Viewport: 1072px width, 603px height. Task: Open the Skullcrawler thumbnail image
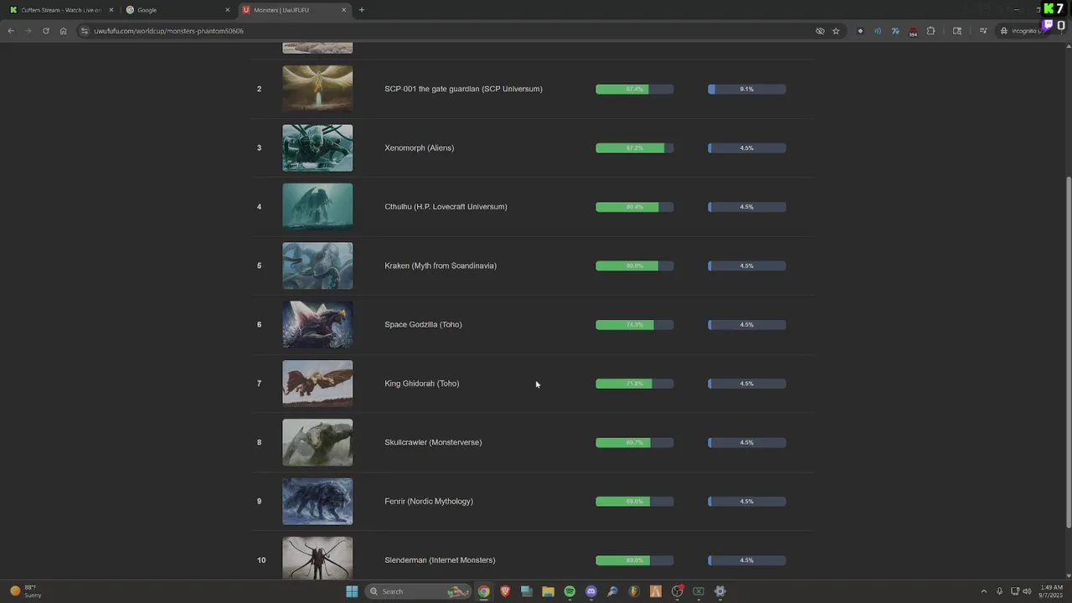tap(317, 442)
